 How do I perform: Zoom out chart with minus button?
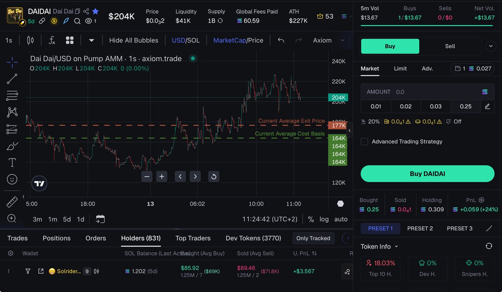click(x=147, y=177)
